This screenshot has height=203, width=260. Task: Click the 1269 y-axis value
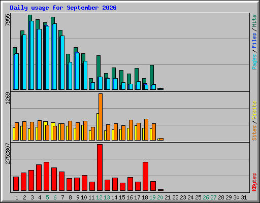click(8, 98)
